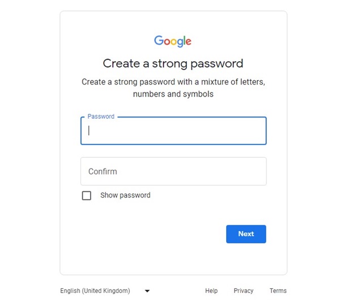Click the blue letter G in logo
Image resolution: width=340 pixels, height=302 pixels.
pyautogui.click(x=159, y=40)
